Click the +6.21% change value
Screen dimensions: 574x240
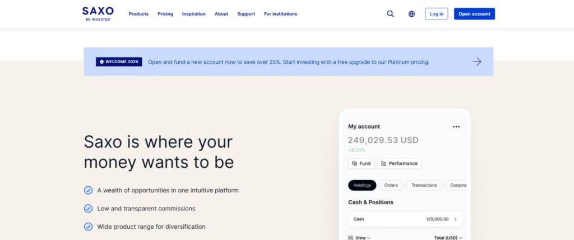click(357, 150)
